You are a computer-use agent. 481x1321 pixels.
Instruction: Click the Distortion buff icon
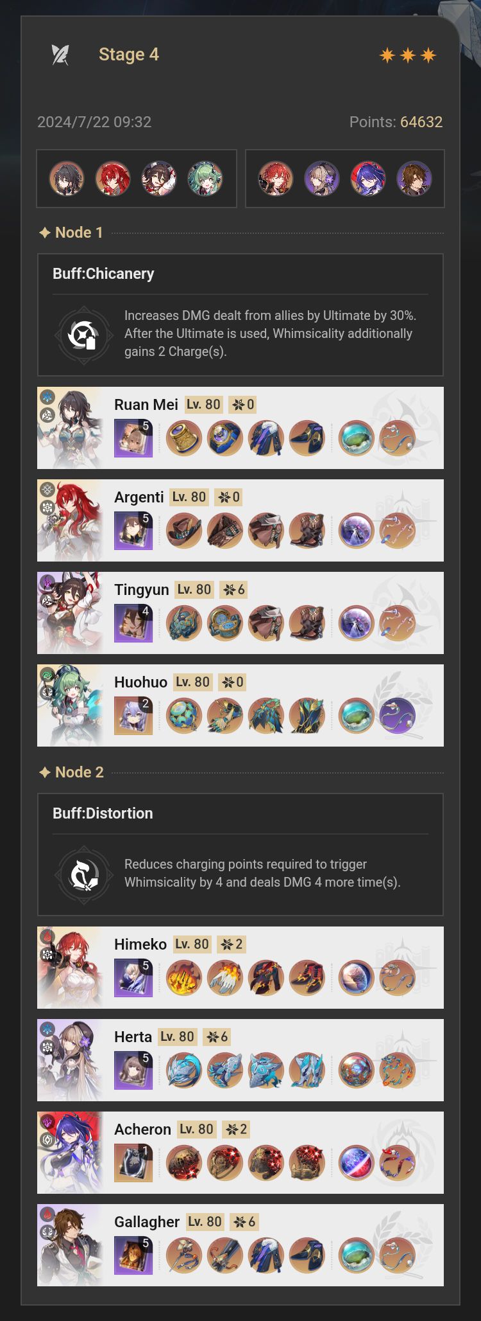83,874
